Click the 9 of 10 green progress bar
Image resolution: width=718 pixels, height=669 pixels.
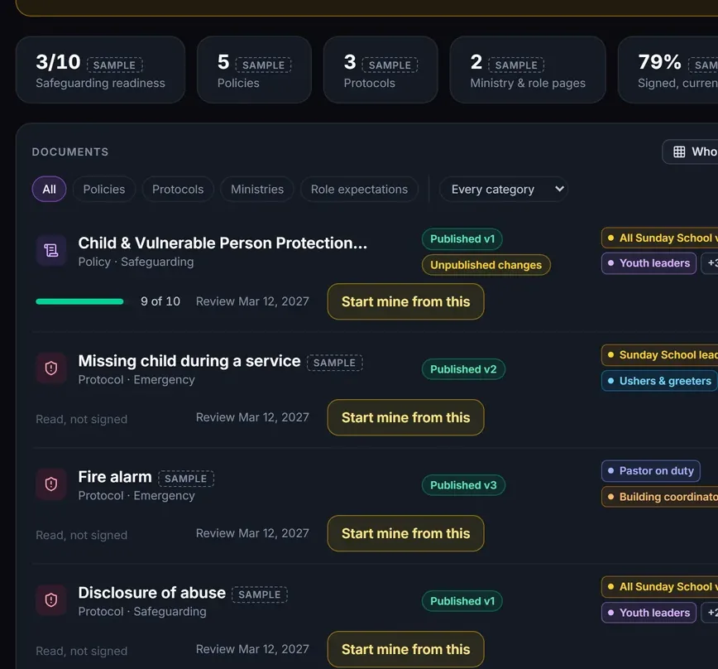coord(79,301)
